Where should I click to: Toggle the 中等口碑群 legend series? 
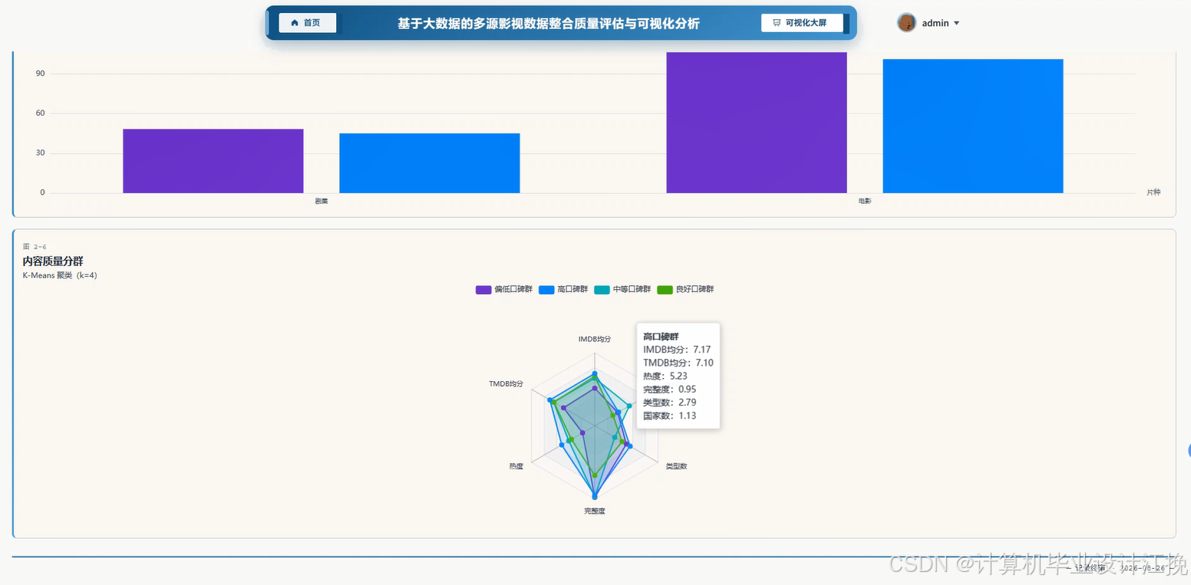tap(622, 290)
